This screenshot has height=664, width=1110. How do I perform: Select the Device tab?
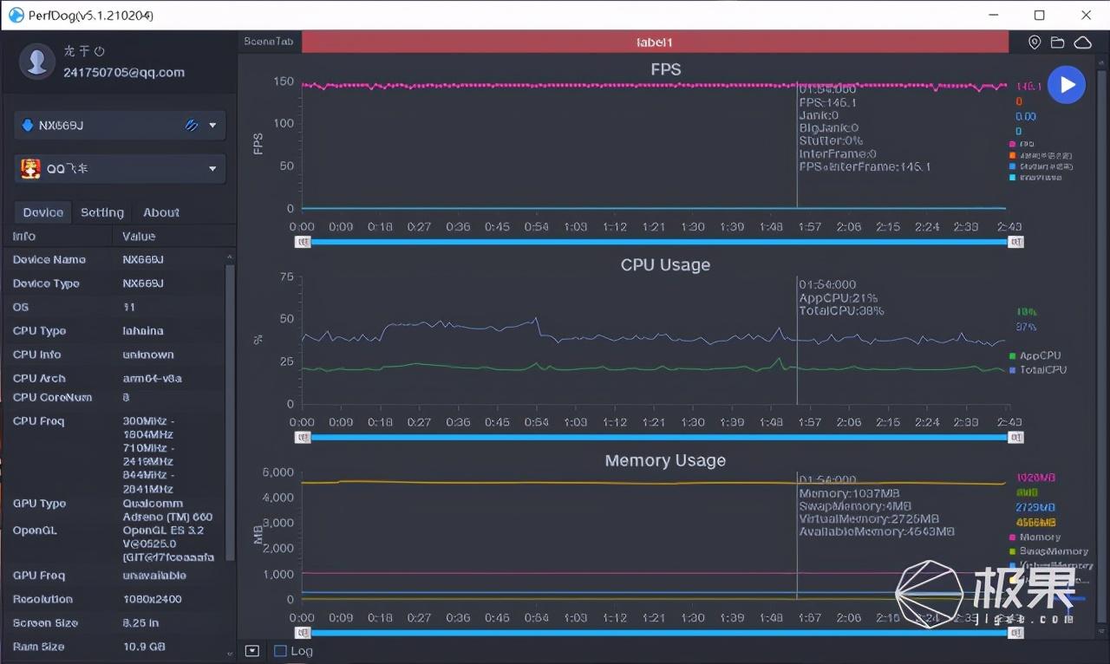point(42,212)
